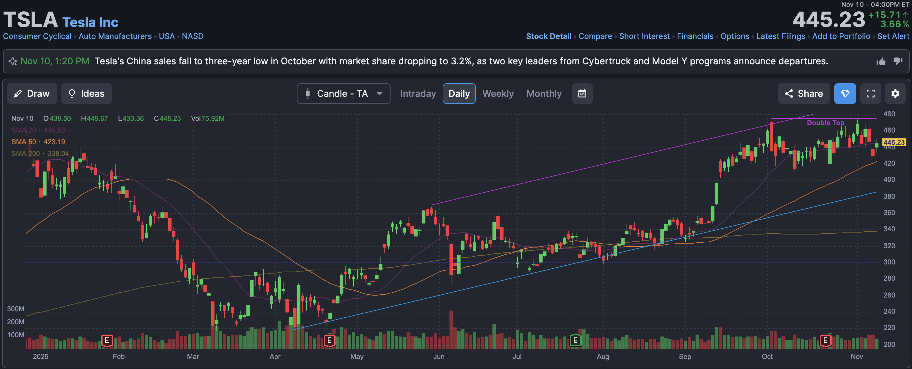Click the green earnings E marker in July

(575, 340)
